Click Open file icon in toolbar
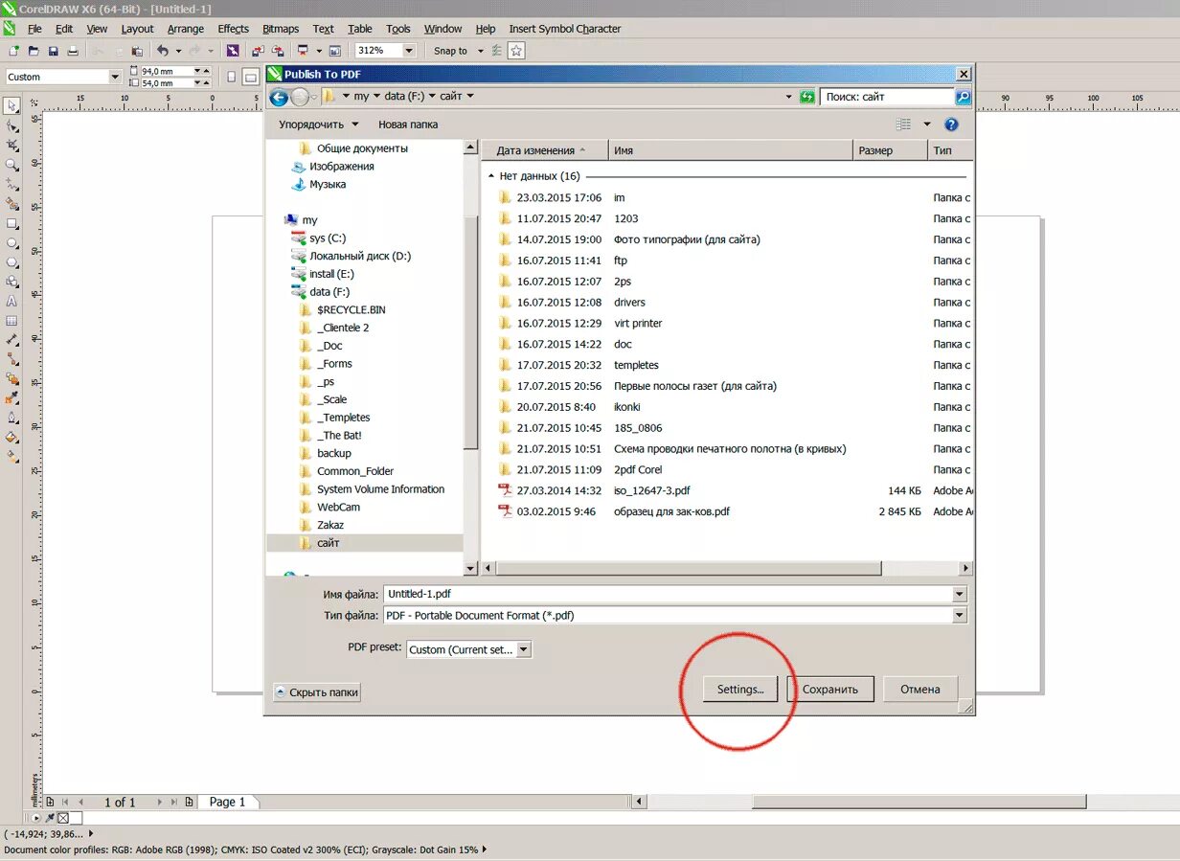Screen dimensions: 1180x861 [34, 51]
